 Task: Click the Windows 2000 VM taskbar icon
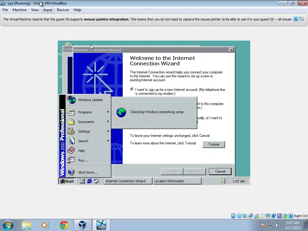tap(101, 225)
